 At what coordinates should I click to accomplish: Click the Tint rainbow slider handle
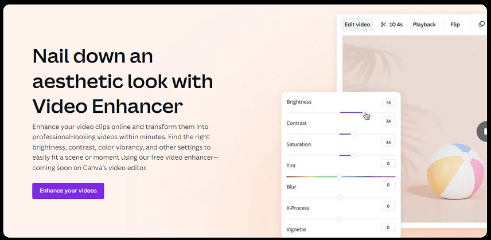pyautogui.click(x=339, y=176)
